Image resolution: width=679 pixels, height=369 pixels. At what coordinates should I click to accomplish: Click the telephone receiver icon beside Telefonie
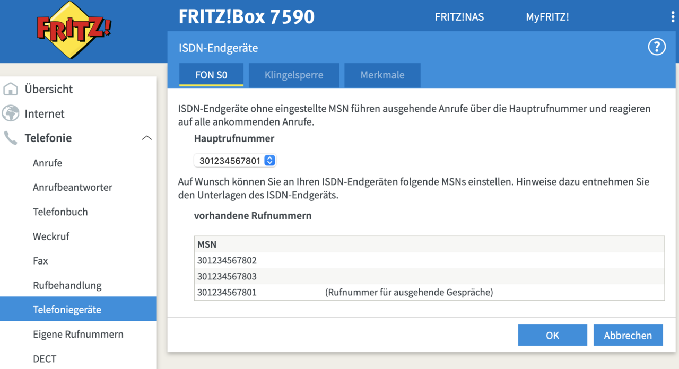(11, 138)
